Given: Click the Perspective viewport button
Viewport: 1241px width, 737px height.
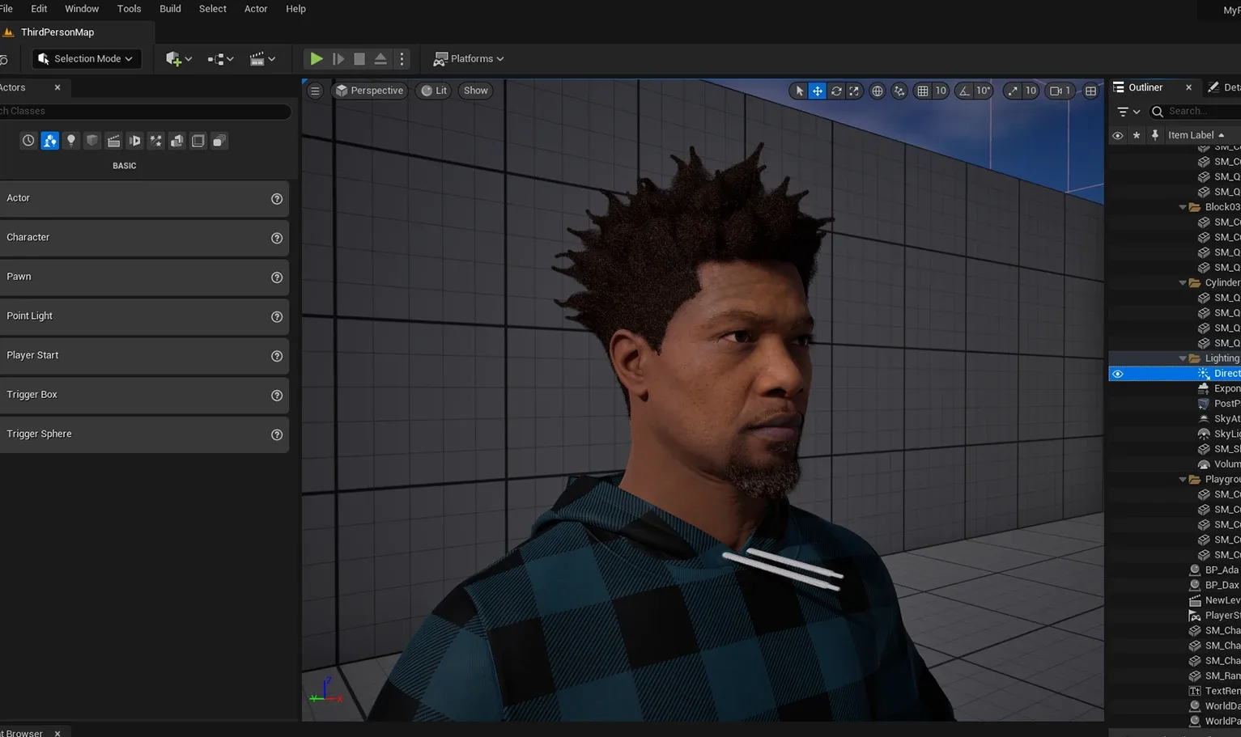Looking at the screenshot, I should (x=369, y=91).
